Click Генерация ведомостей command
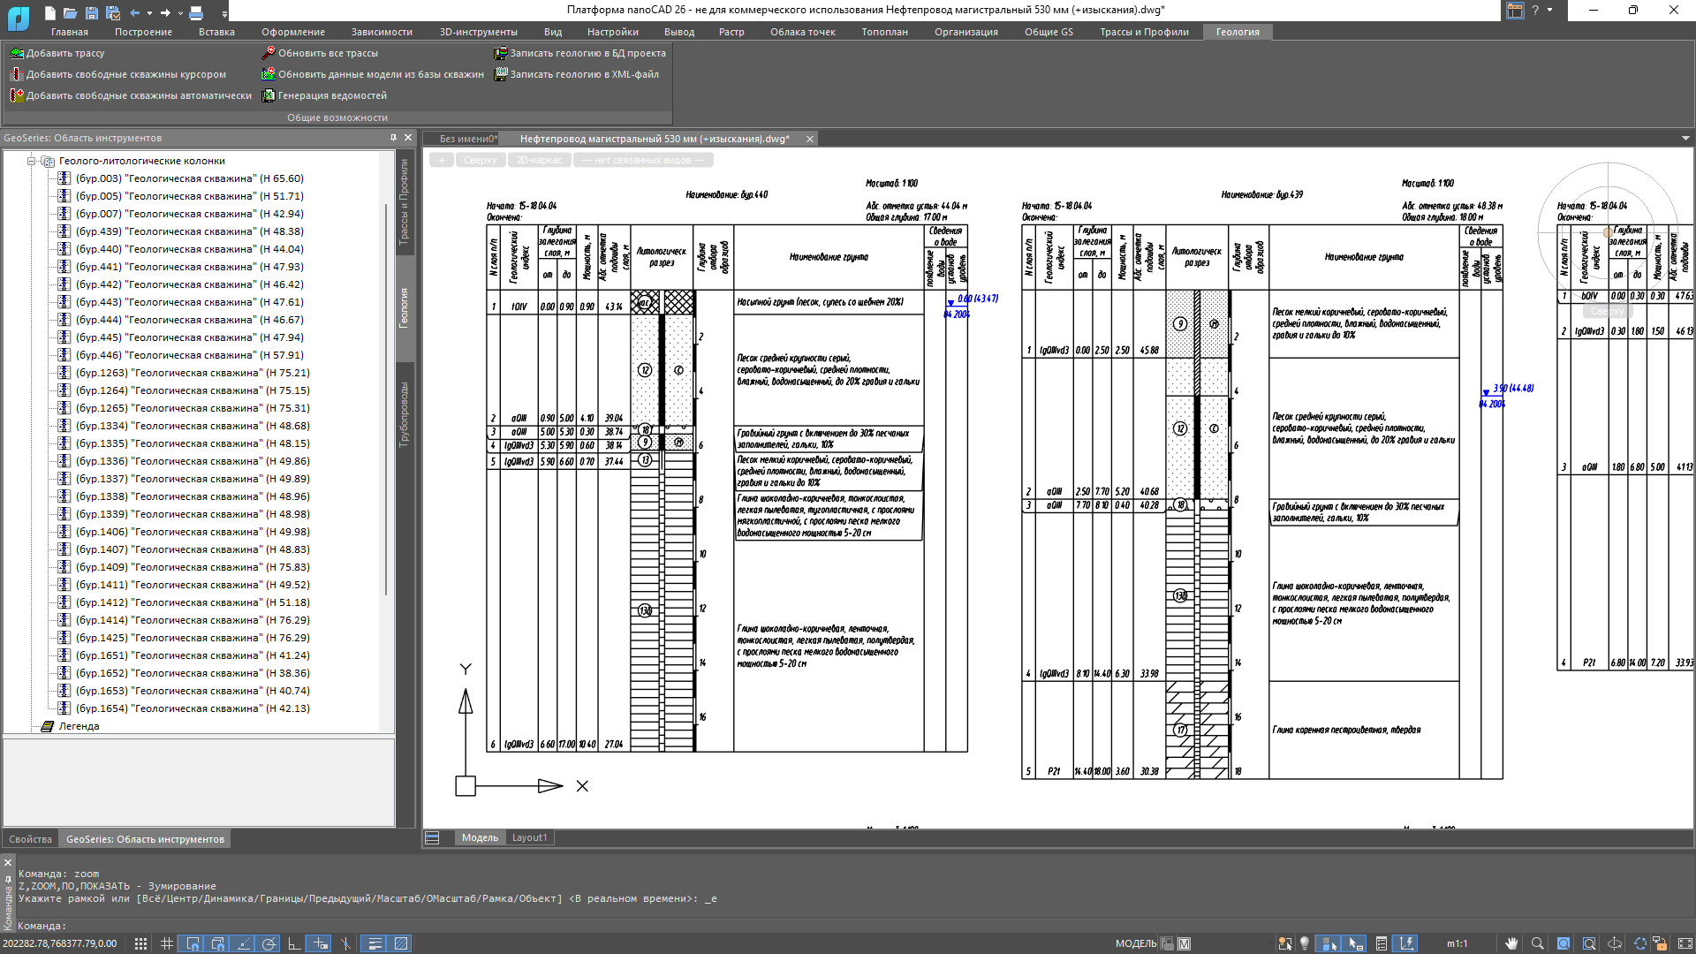 [x=324, y=95]
